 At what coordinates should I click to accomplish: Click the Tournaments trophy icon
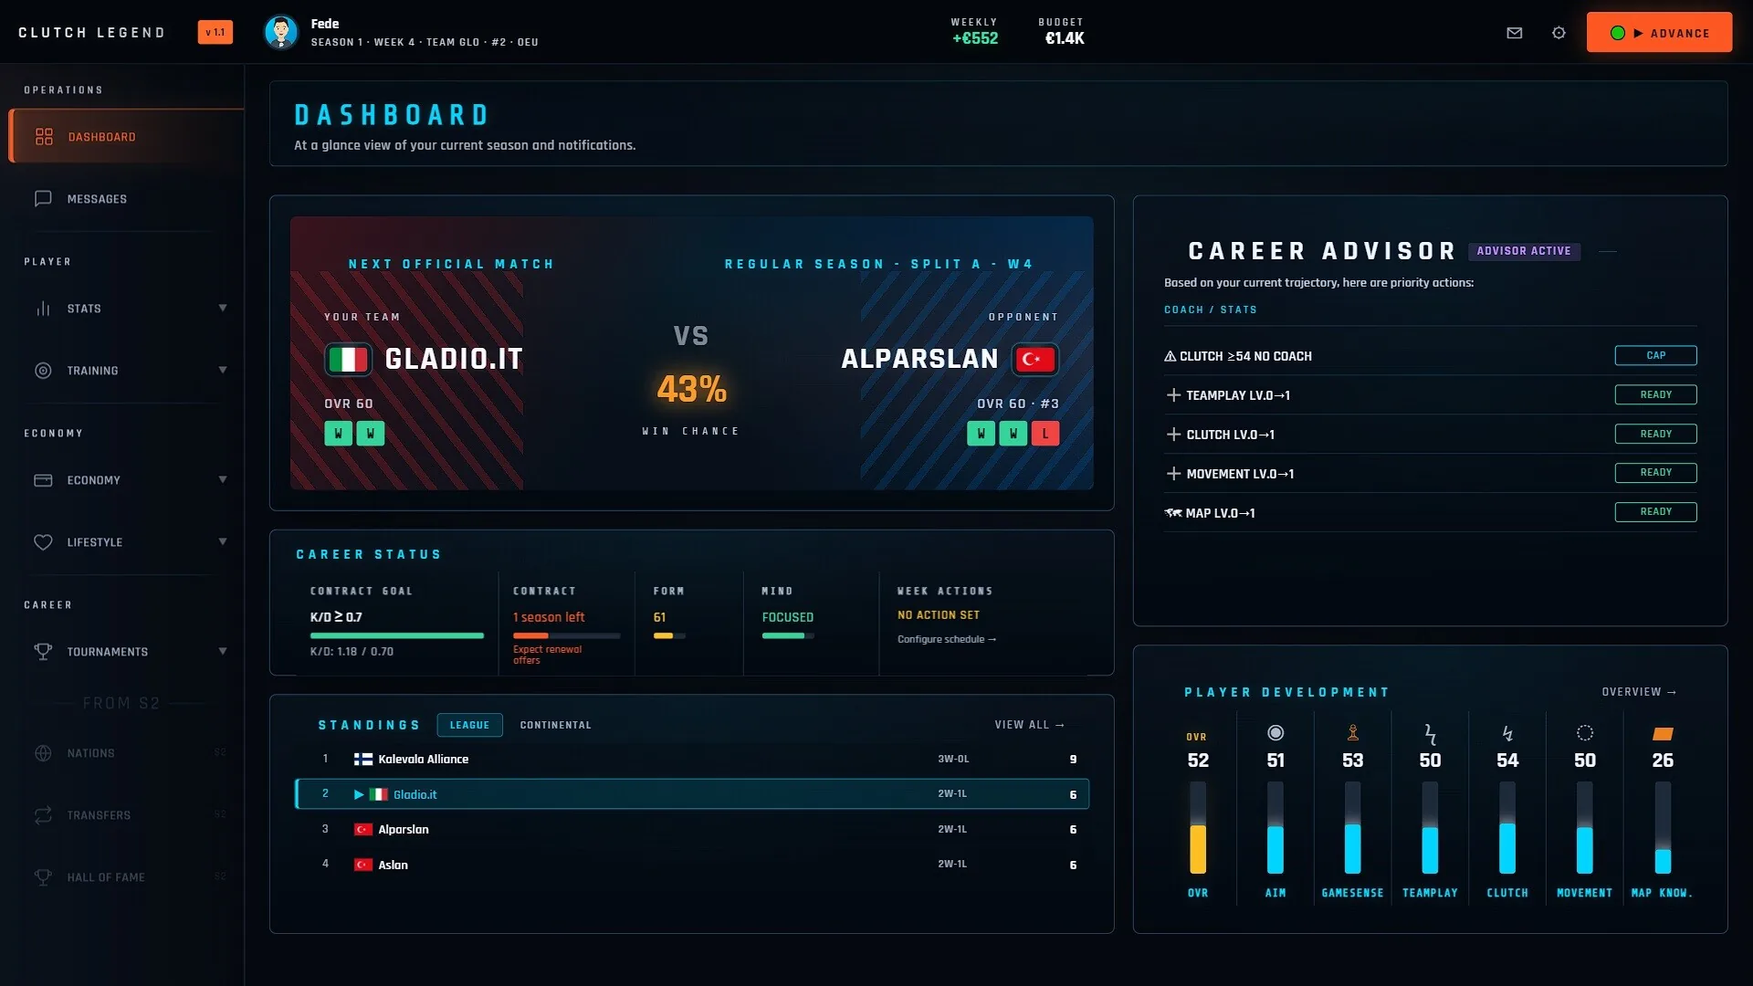(43, 652)
